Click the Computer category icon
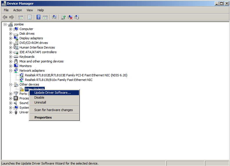Viewport: 230px width, 166px height. pyautogui.click(x=16, y=29)
